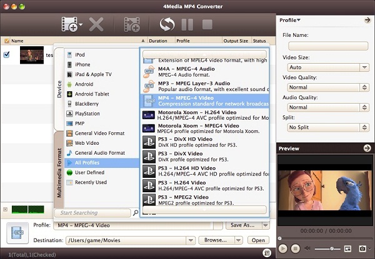
Task: Toggle the select-all checkbox in Name header
Action: tap(6, 41)
